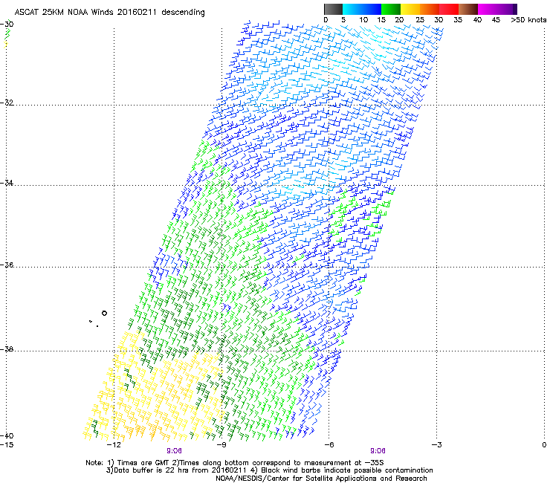Click the '-12' longitude axis label

(114, 445)
